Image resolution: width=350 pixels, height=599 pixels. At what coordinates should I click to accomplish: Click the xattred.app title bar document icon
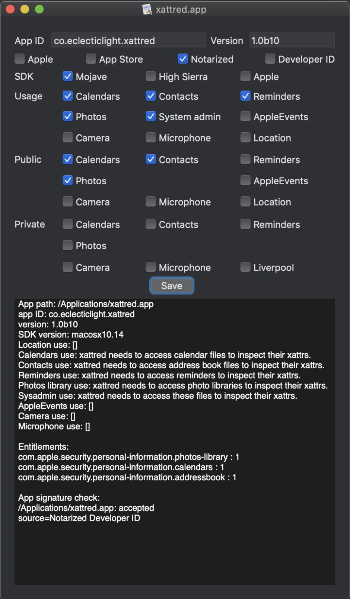point(147,9)
